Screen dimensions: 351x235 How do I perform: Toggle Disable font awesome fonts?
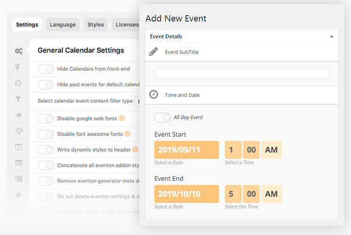(46, 134)
